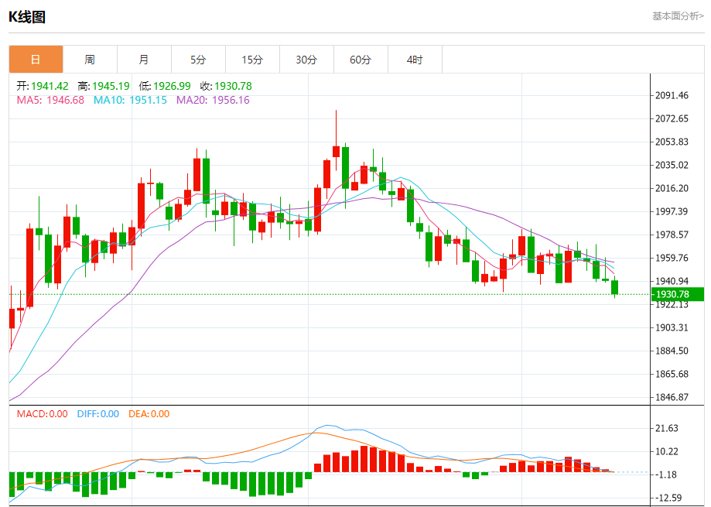Click the 2091.46 price axis label
The width and height of the screenshot is (711, 507).
672,96
